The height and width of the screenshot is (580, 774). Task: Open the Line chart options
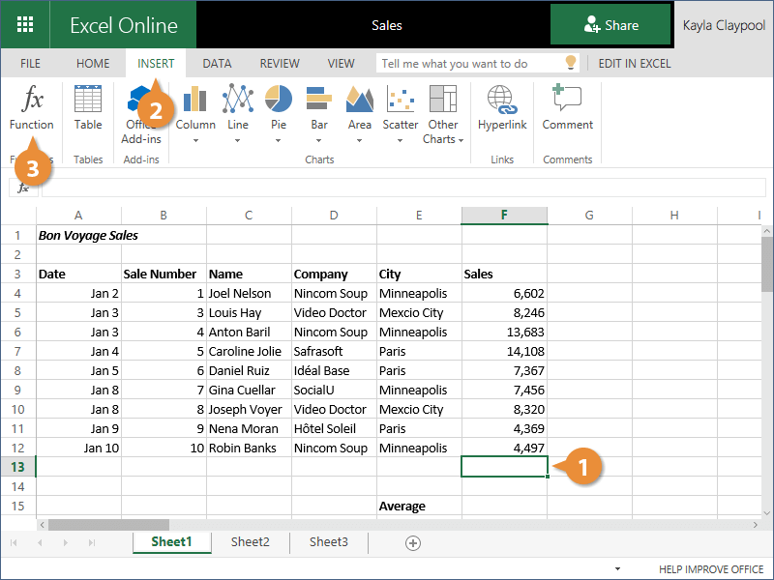pos(237,108)
